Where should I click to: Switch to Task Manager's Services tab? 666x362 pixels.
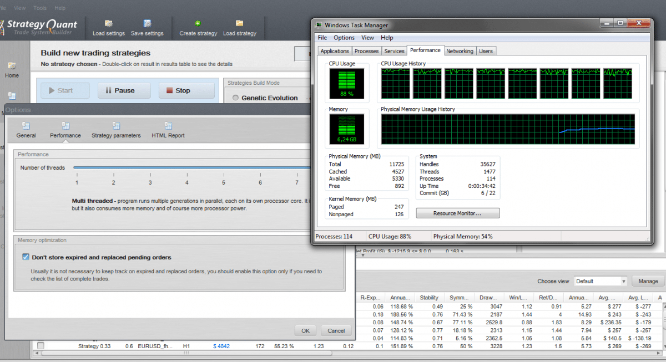[395, 51]
